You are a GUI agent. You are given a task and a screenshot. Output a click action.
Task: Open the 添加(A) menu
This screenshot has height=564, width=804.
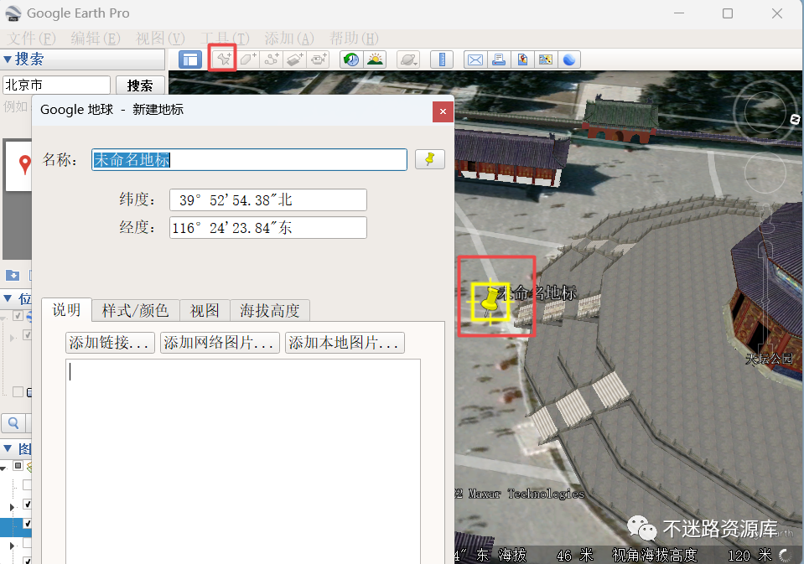tap(289, 39)
